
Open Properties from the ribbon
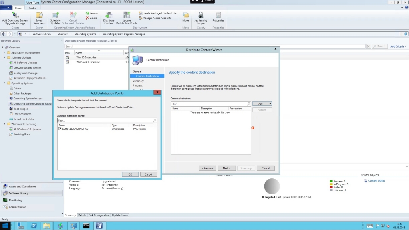click(x=218, y=17)
